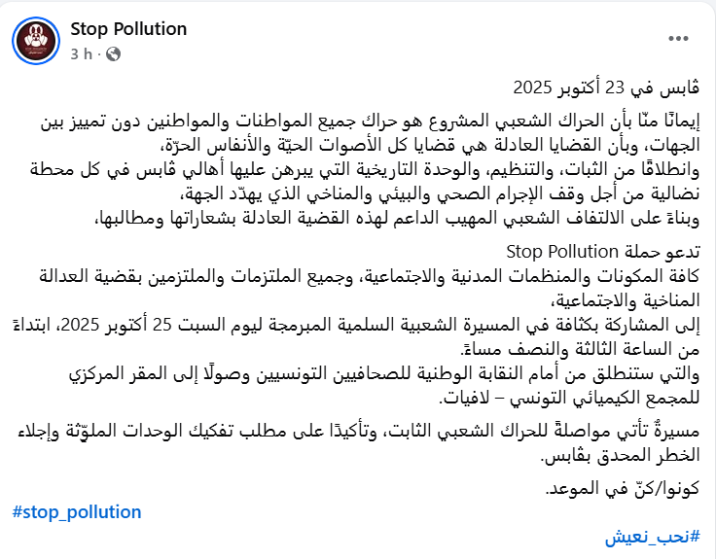Open the three-dots post options menu

click(x=677, y=36)
